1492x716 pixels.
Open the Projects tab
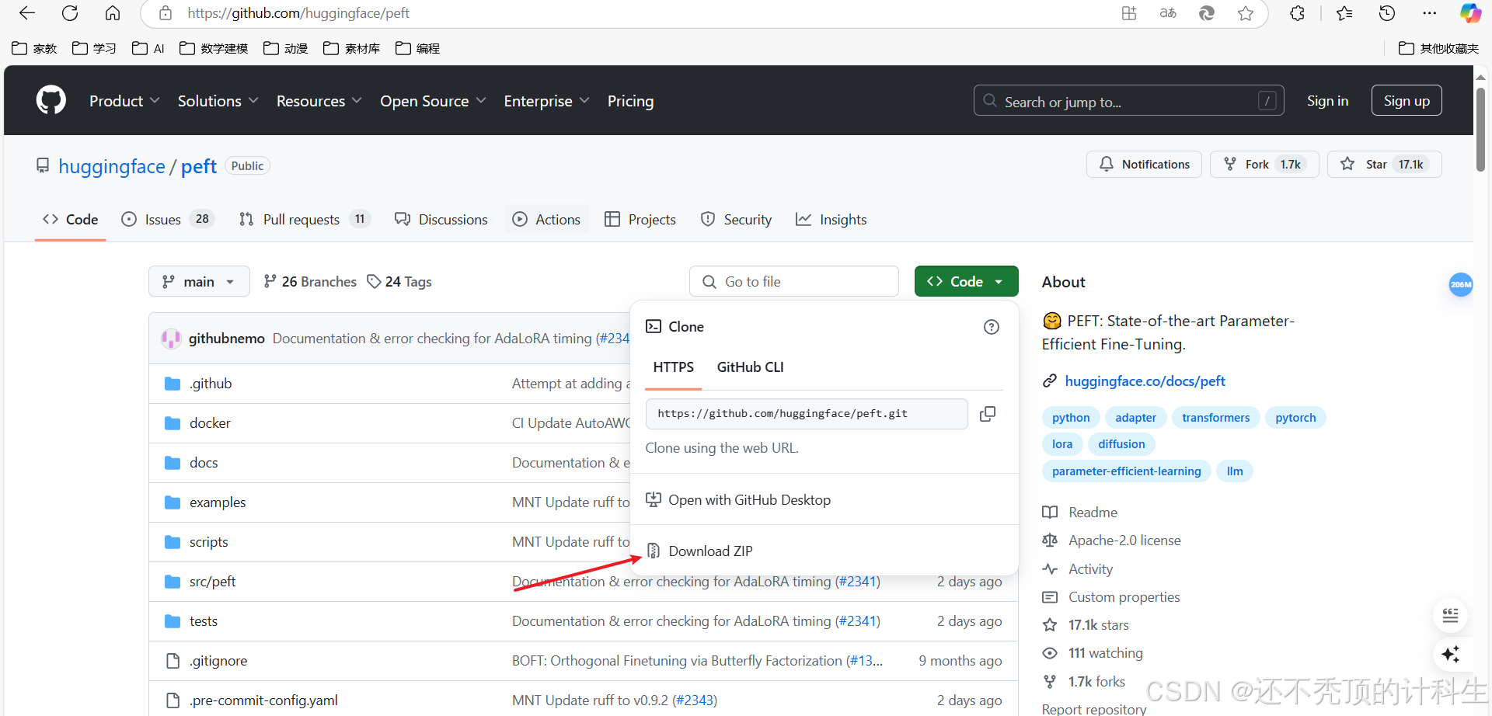640,220
